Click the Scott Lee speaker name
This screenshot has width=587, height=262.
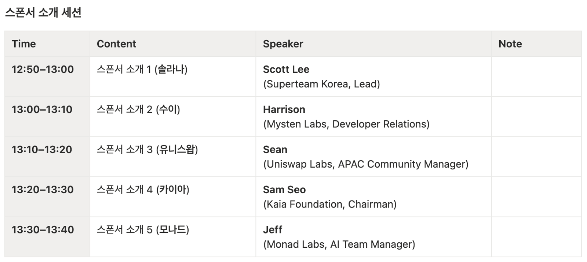coord(286,69)
